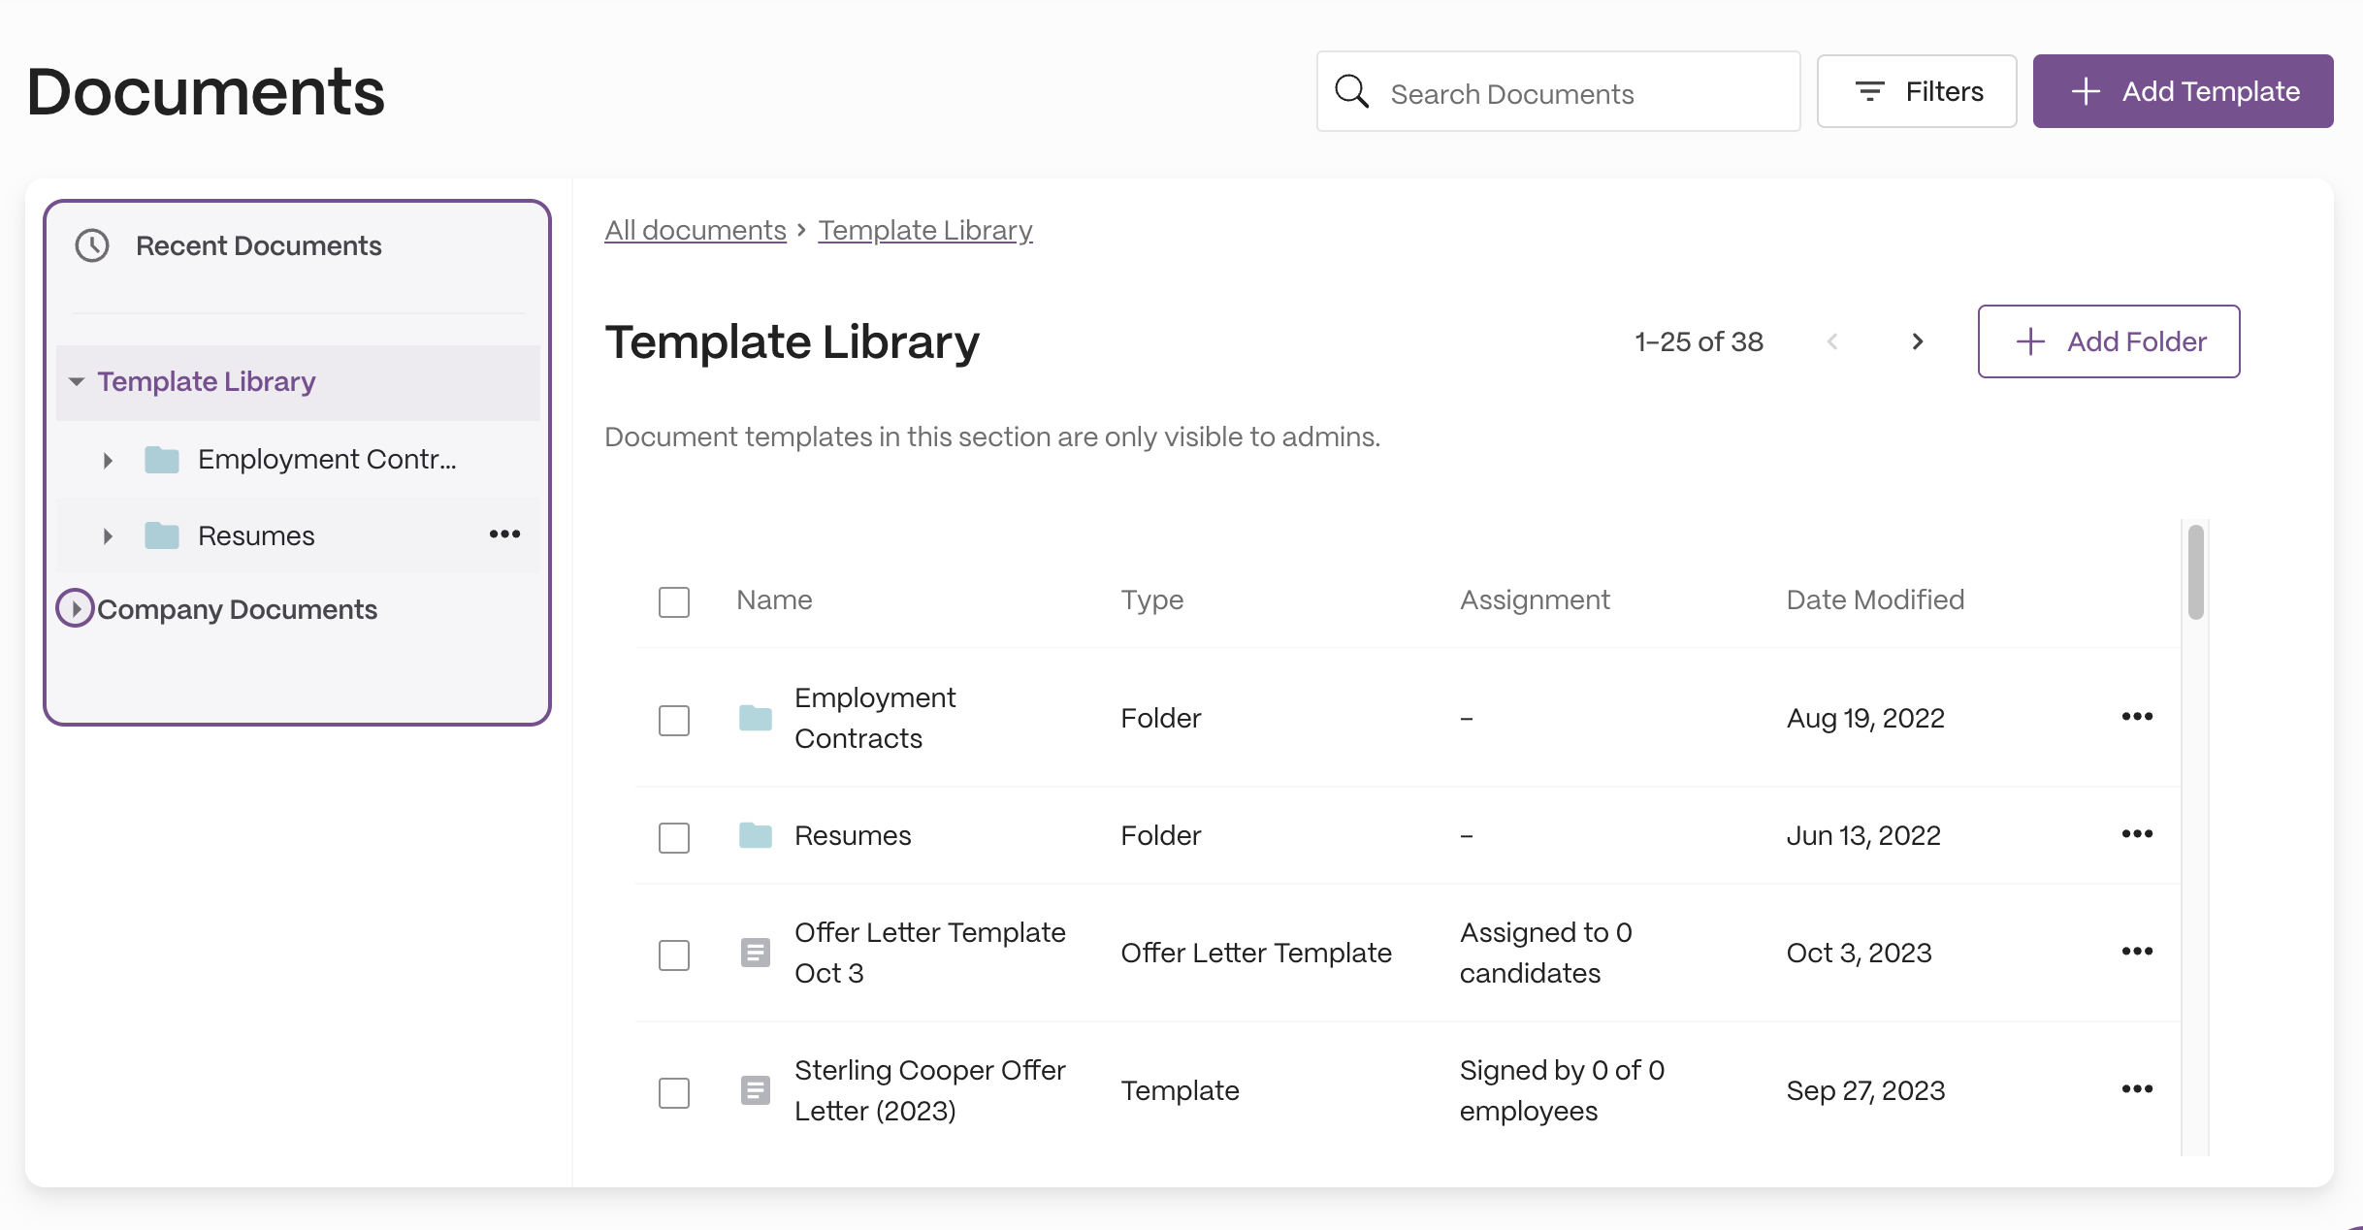Image resolution: width=2363 pixels, height=1230 pixels.
Task: Expand the Employment Contracts sidebar folder
Action: (x=108, y=461)
